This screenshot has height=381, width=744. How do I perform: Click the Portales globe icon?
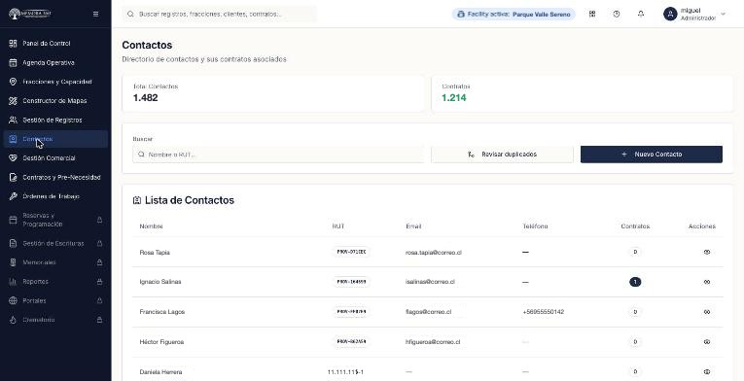coord(14,300)
